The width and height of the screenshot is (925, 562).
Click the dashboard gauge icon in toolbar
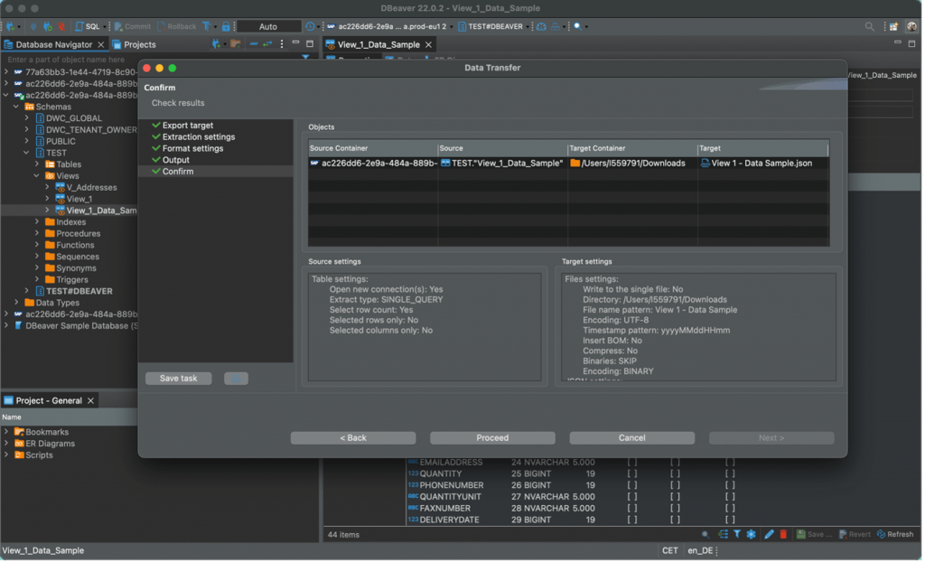[x=541, y=26]
